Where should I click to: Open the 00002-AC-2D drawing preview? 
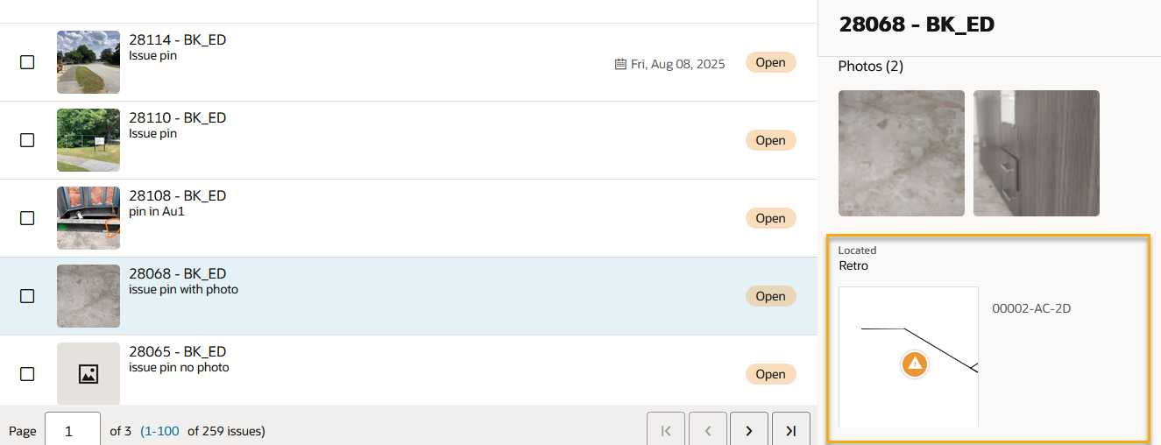pos(909,357)
